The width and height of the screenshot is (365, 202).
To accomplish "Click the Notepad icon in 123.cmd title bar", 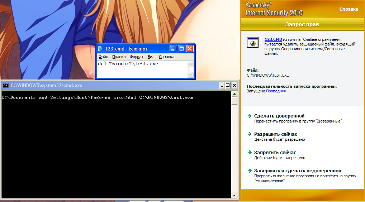I will [x=100, y=49].
